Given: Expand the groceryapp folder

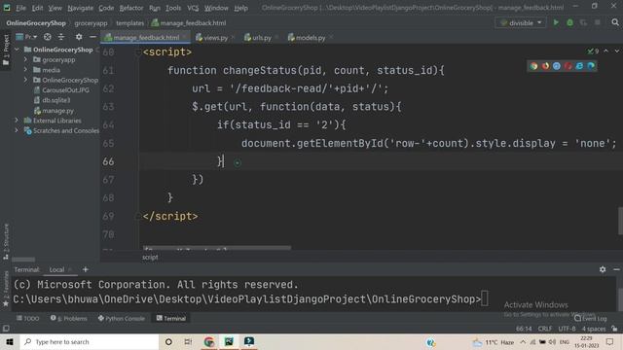Looking at the screenshot, I should [25, 59].
